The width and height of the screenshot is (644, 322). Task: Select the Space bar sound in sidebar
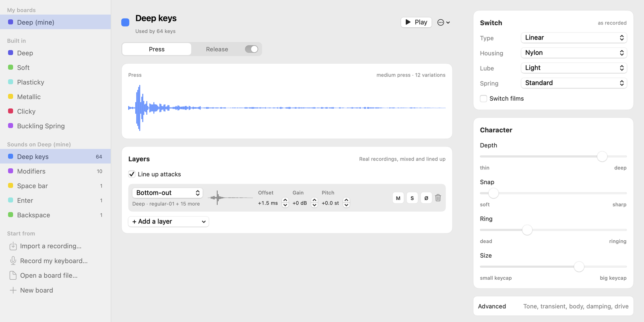56,186
